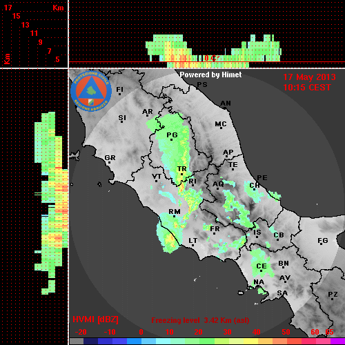345x345 pixels.
Task: Click the FI city label on map
Action: pyautogui.click(x=119, y=89)
